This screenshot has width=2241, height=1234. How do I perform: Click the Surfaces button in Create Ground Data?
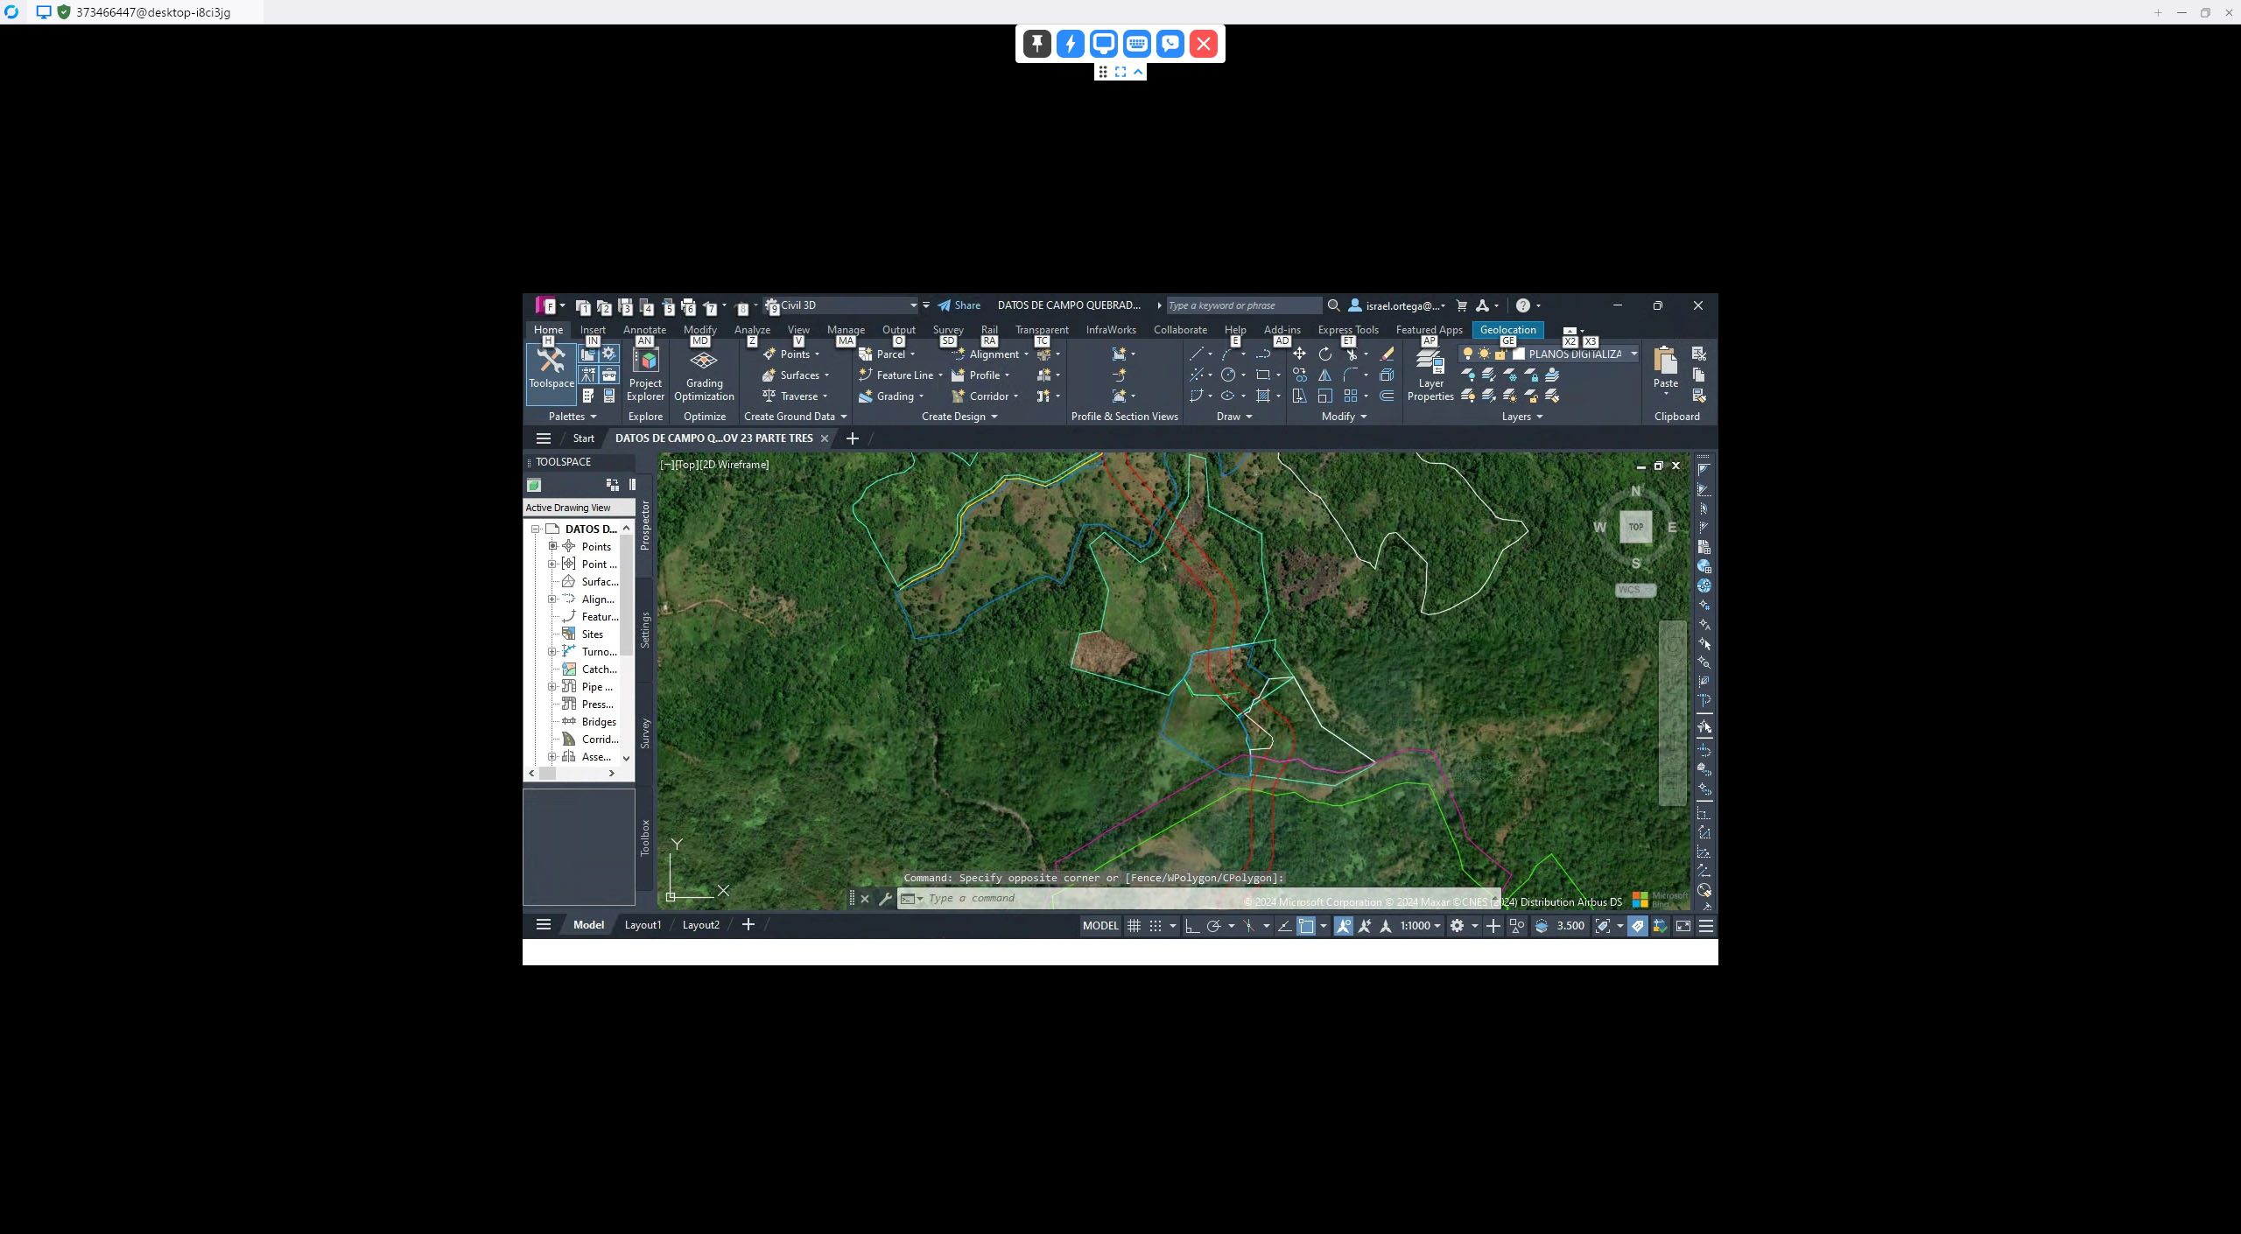[798, 375]
